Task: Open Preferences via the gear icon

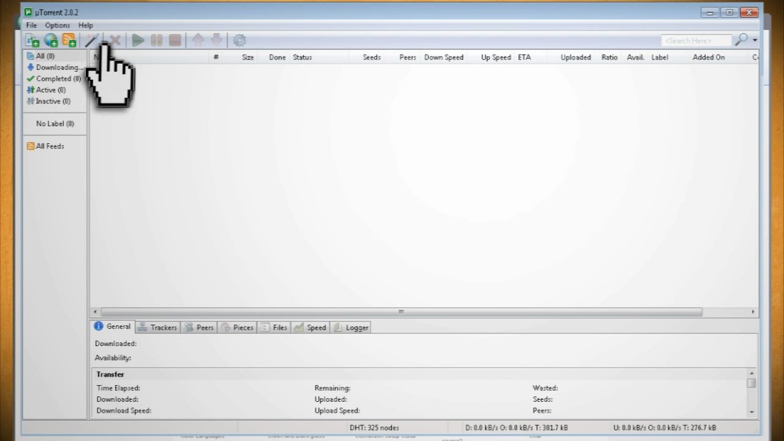Action: [x=239, y=40]
